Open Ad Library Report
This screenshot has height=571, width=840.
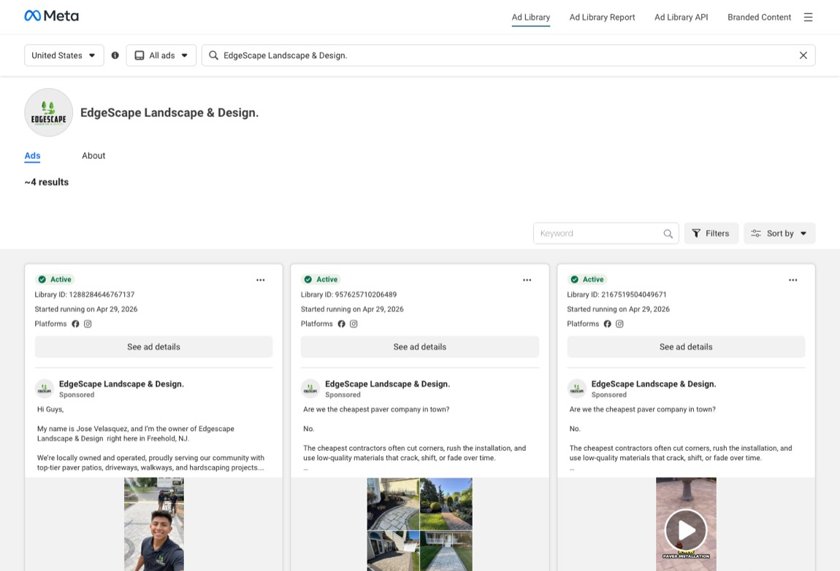point(602,17)
